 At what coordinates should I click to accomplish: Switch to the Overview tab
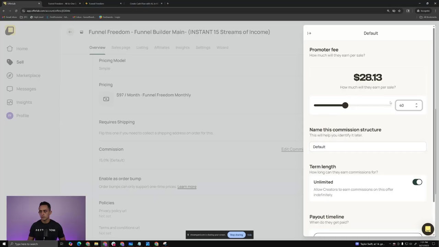(97, 48)
